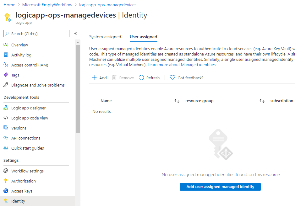Open Learn more about Managed identities link
Screen dimensions: 295x206
pyautogui.click(x=182, y=65)
